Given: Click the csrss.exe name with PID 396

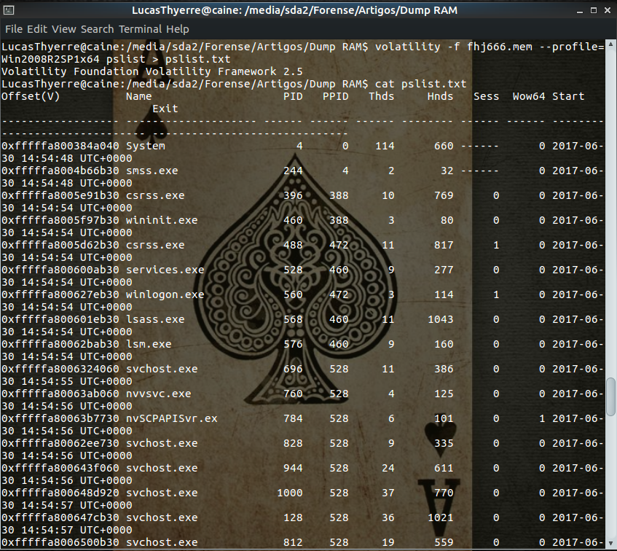Looking at the screenshot, I should click(x=155, y=195).
